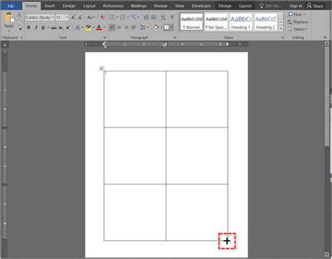
Task: Toggle Underline formatting
Action: click(43, 28)
